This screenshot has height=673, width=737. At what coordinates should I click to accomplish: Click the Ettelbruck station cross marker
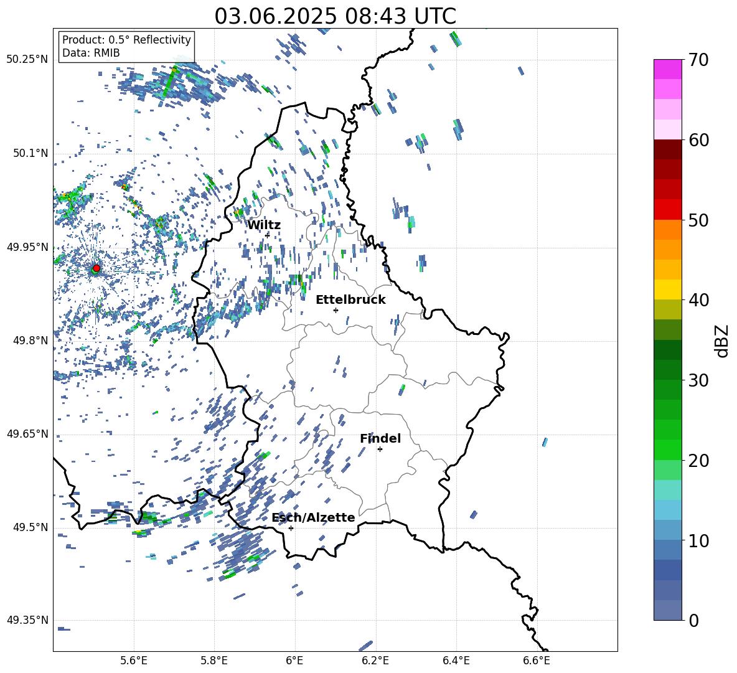tap(336, 310)
